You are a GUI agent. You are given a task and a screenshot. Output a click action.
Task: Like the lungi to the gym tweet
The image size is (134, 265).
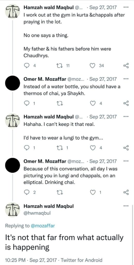point(92,148)
